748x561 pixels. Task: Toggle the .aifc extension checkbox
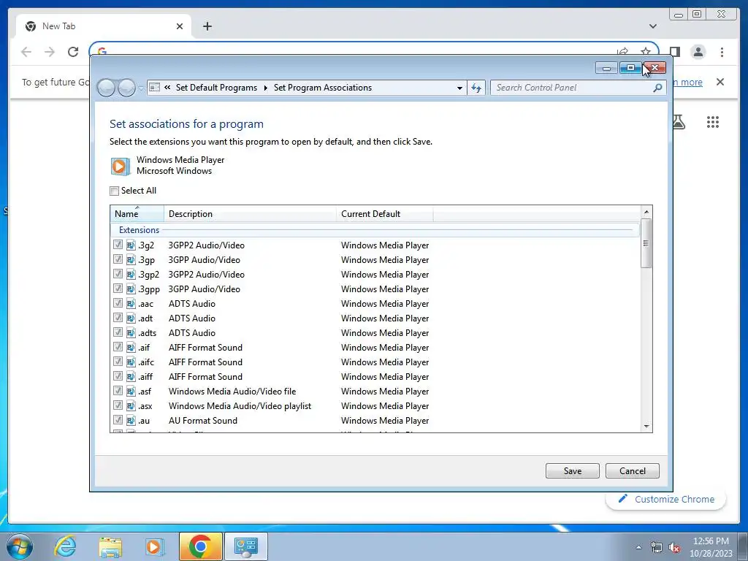(x=118, y=362)
